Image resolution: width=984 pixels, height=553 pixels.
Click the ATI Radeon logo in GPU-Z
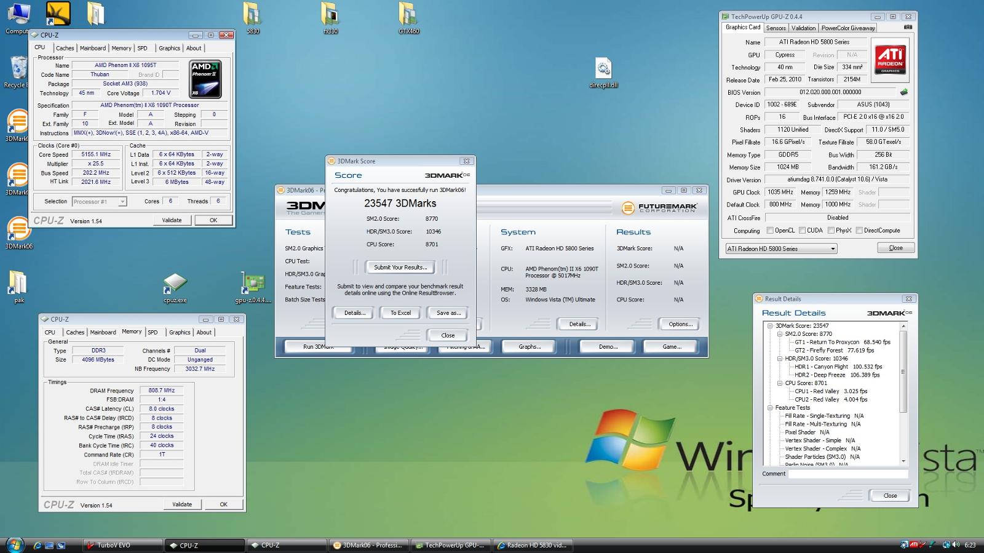click(890, 59)
